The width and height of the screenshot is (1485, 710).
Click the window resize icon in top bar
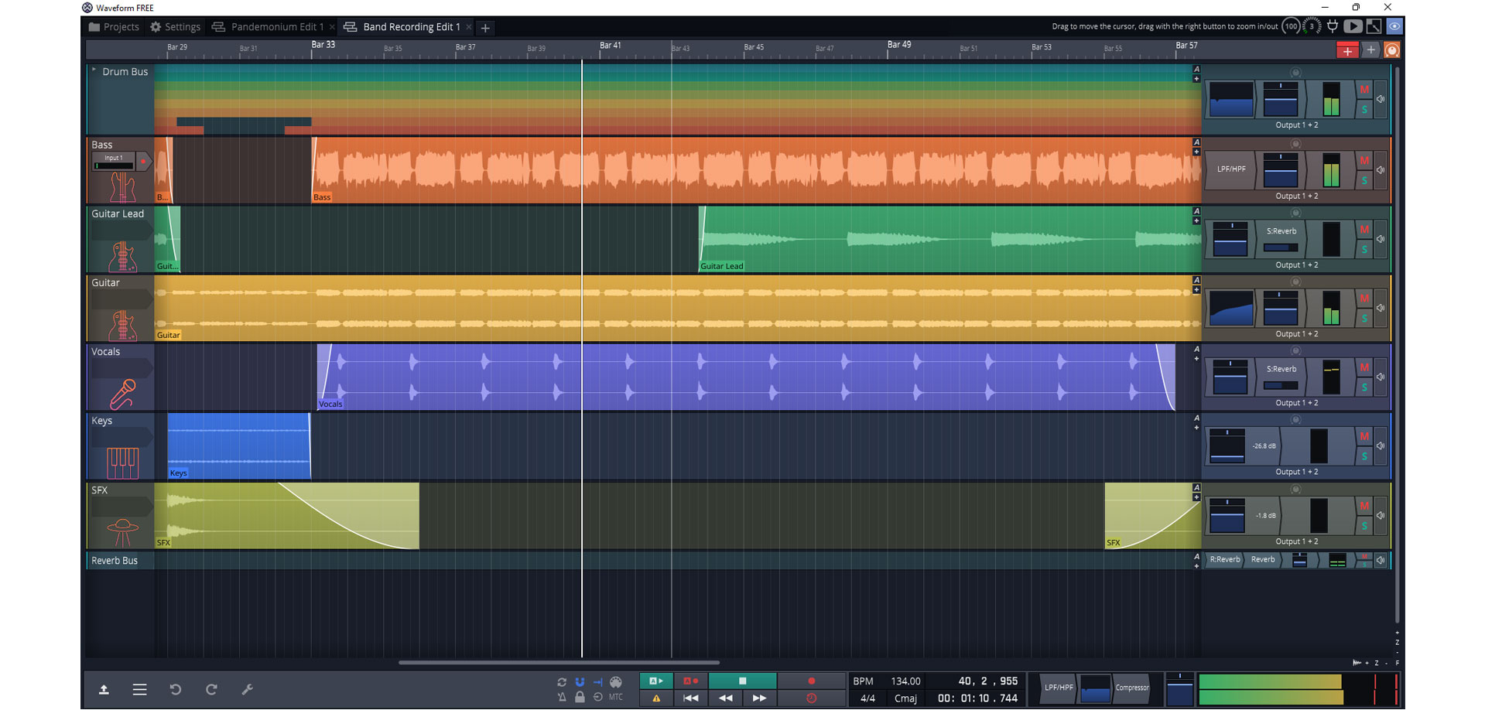click(x=1374, y=26)
